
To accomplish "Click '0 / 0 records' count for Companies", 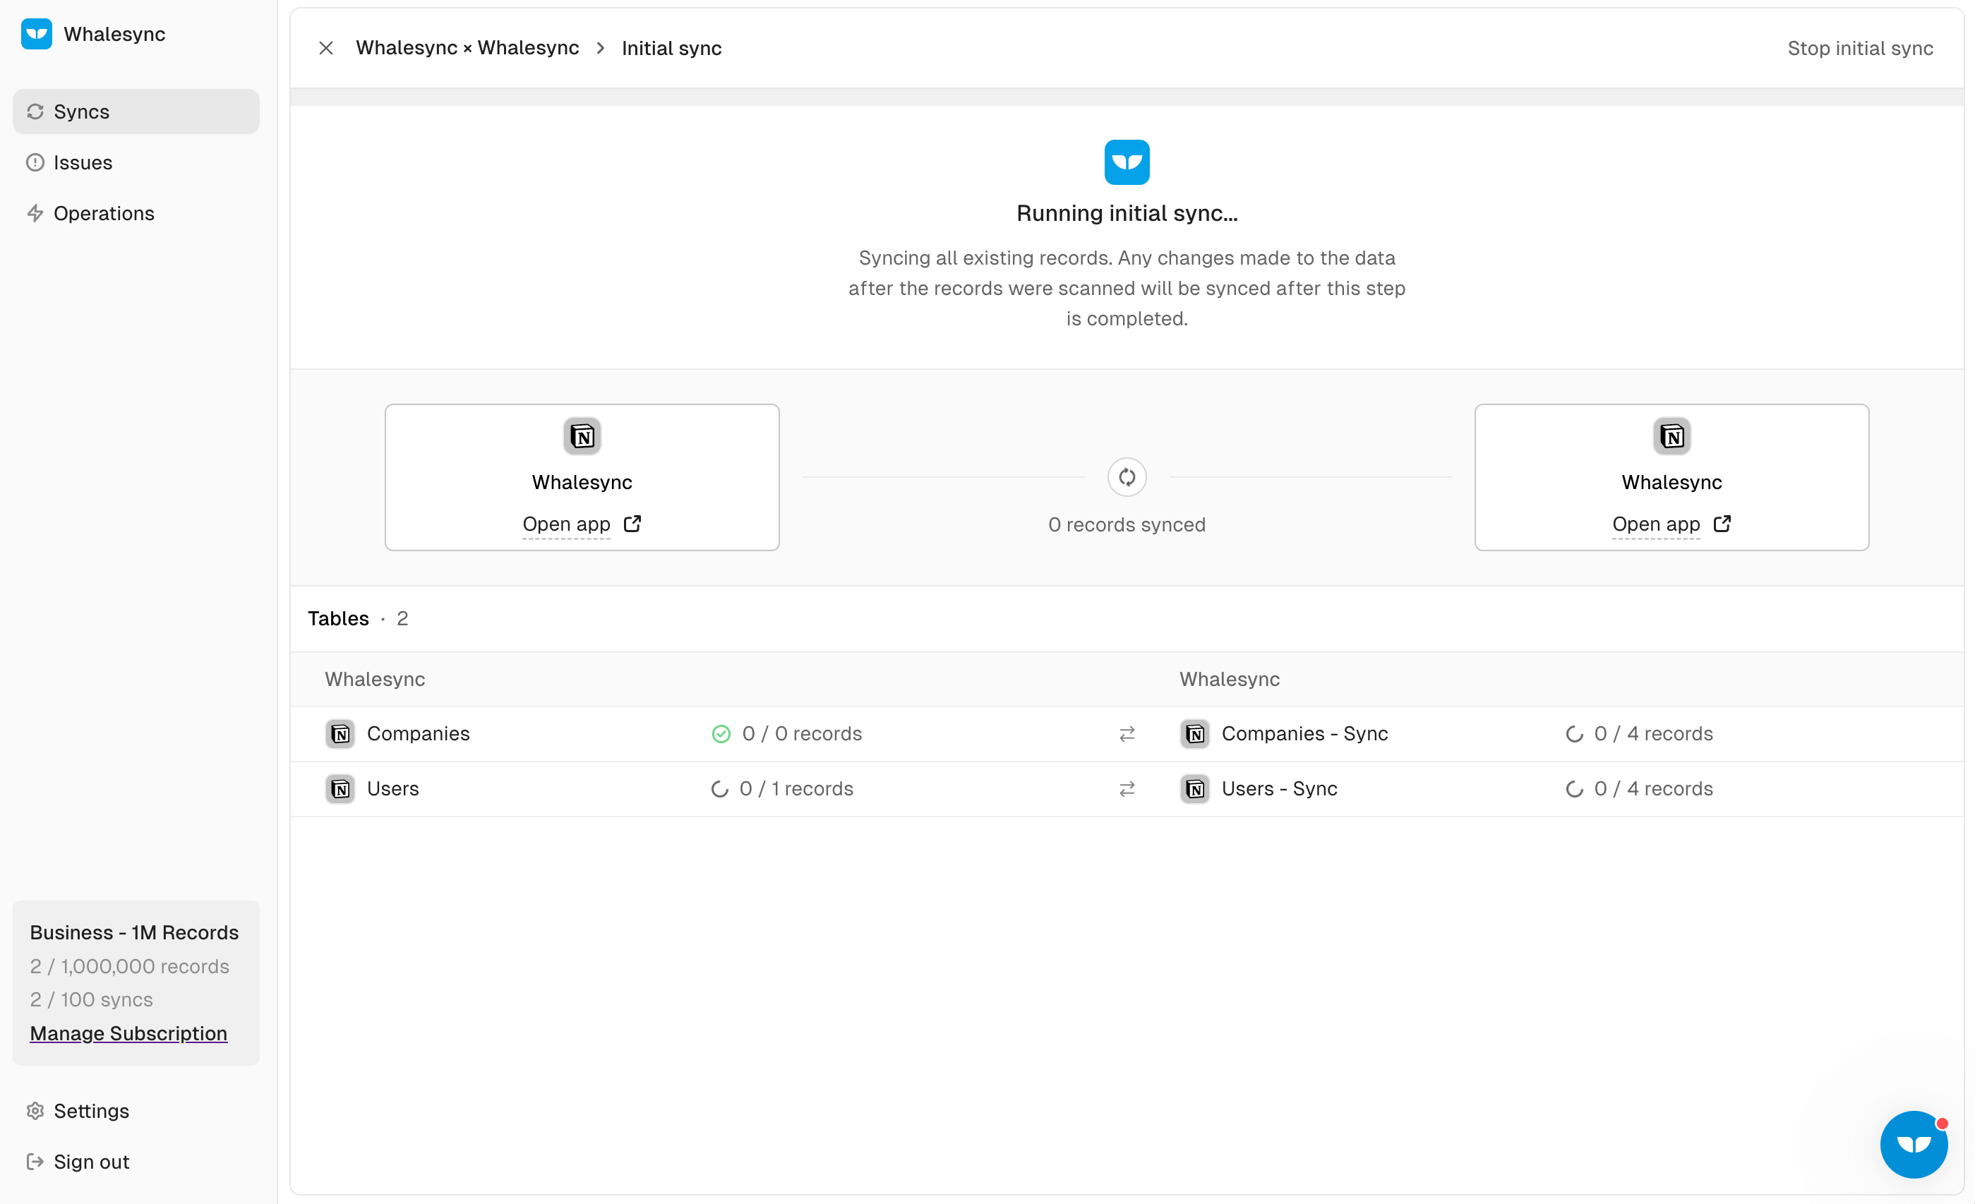I will (x=802, y=734).
